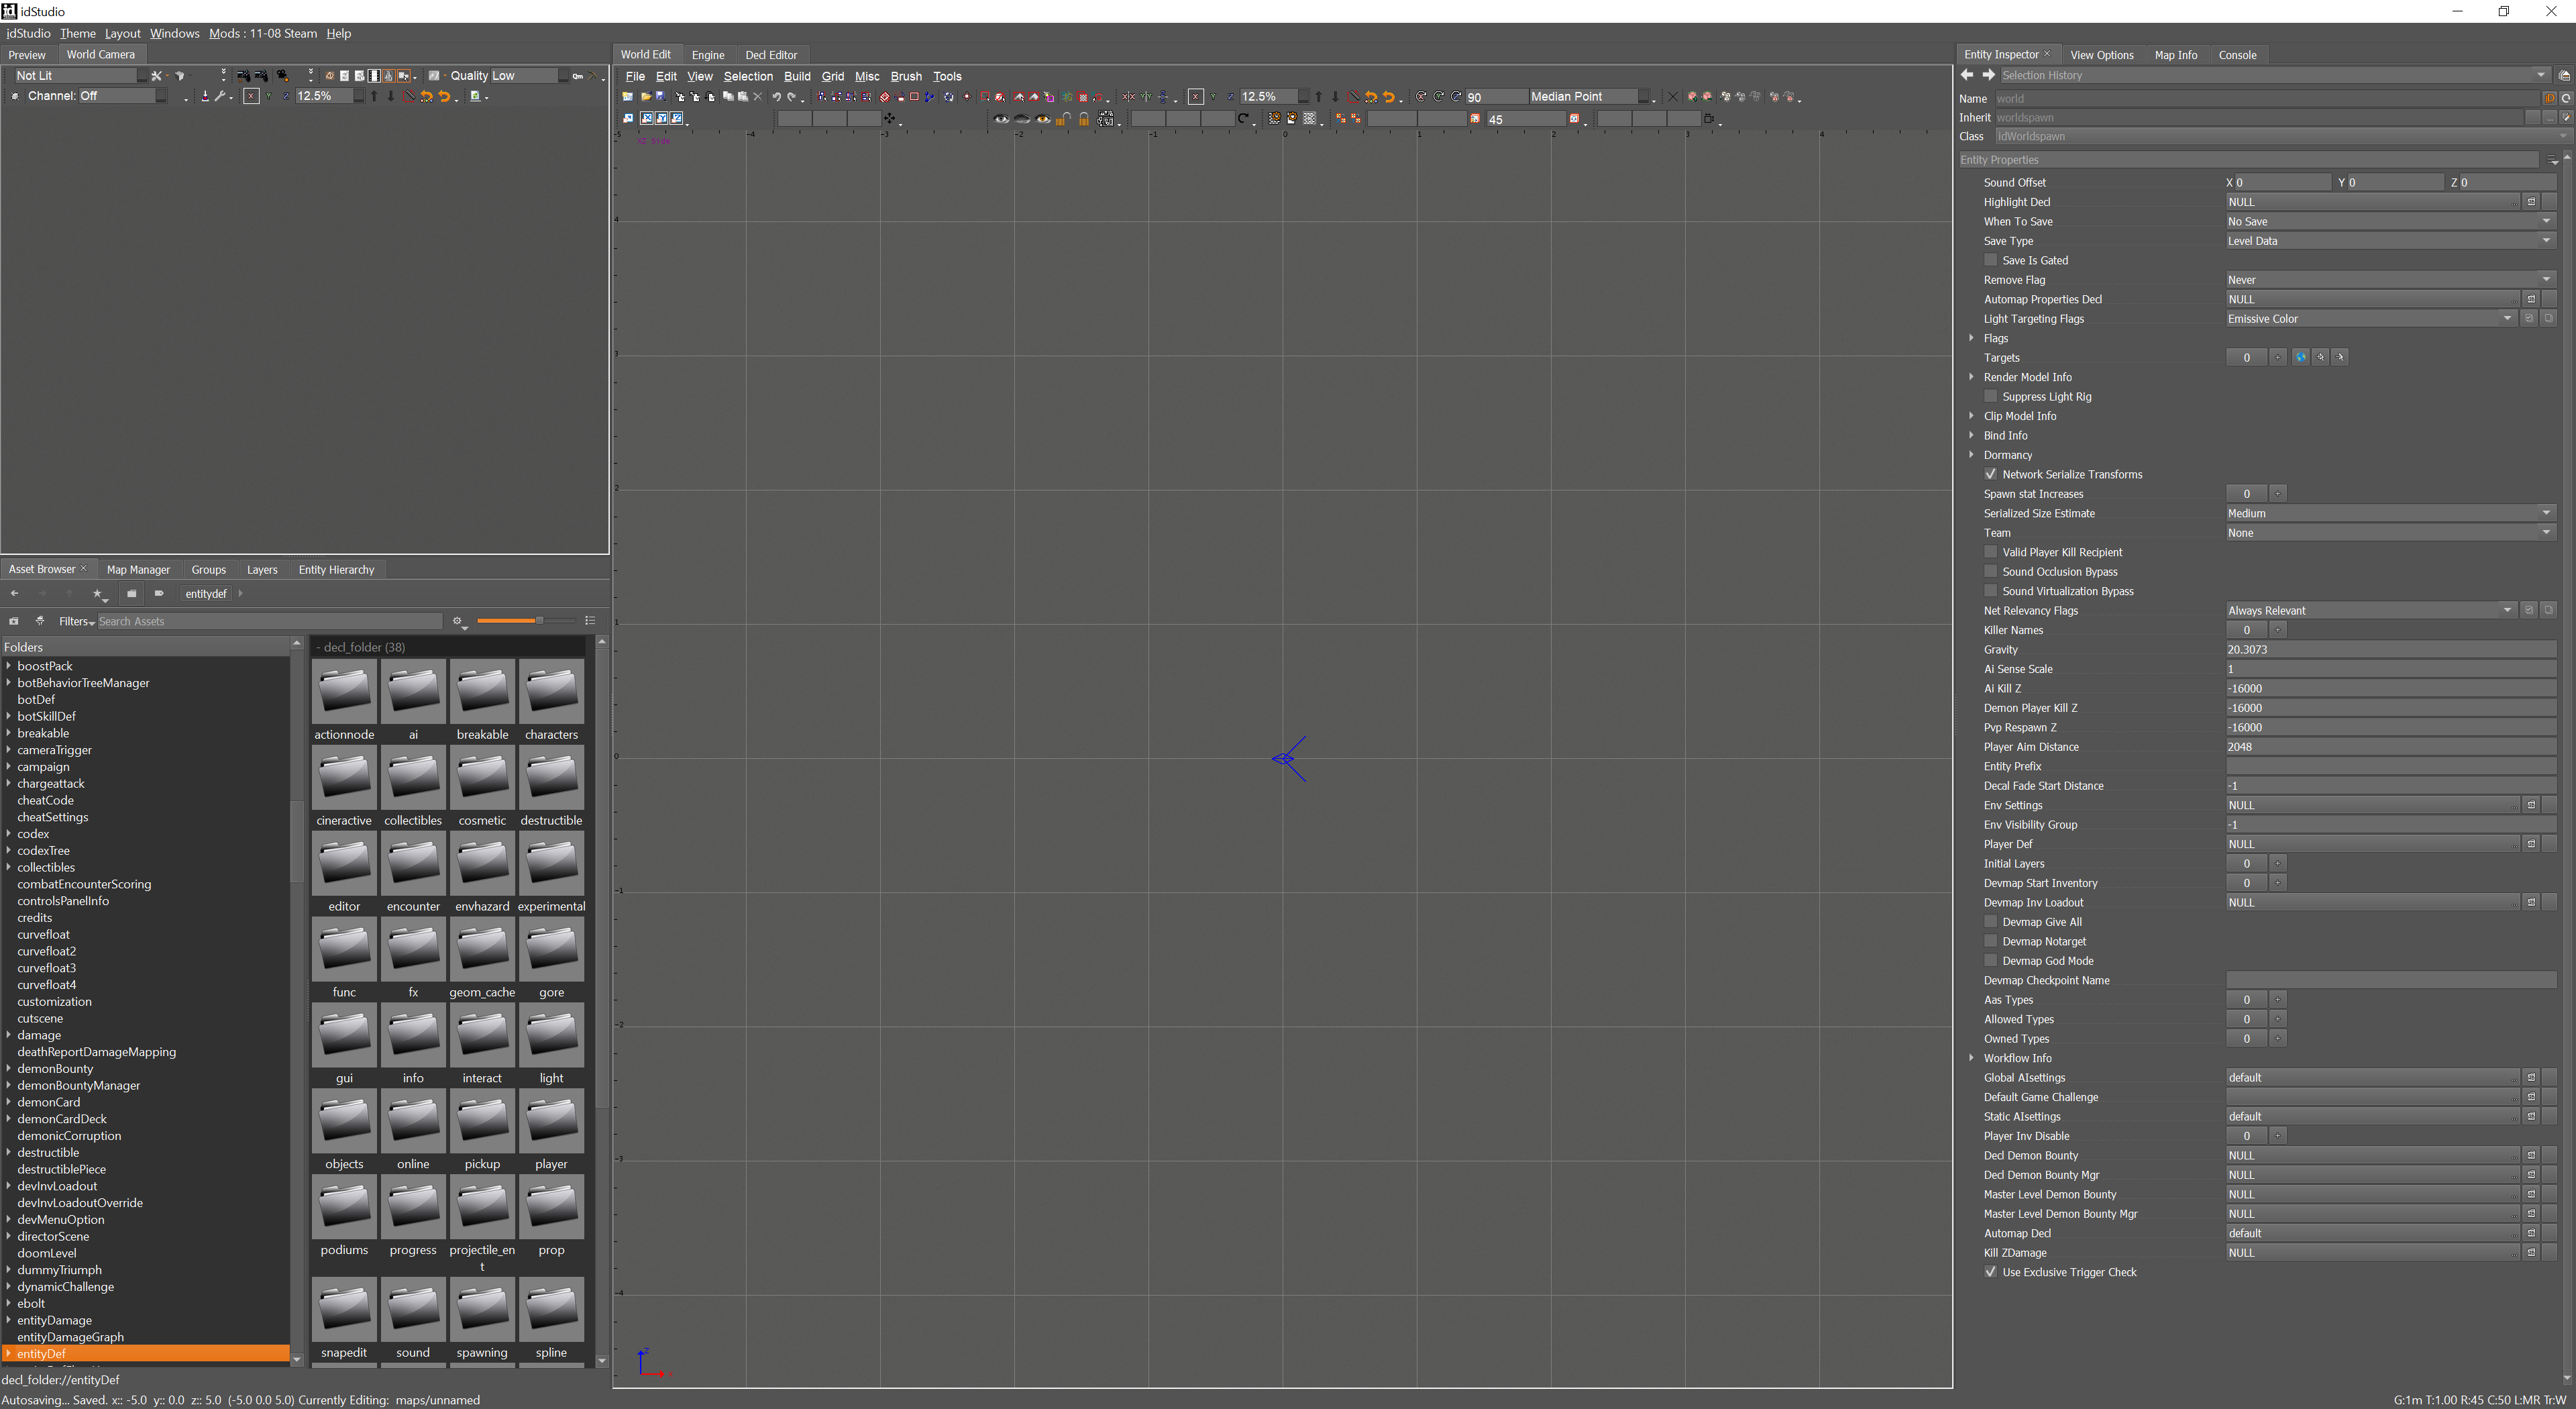Screen dimensions: 2576x1409
Task: Enable Valid Player Kill Recipient checkbox
Action: (x=1990, y=552)
